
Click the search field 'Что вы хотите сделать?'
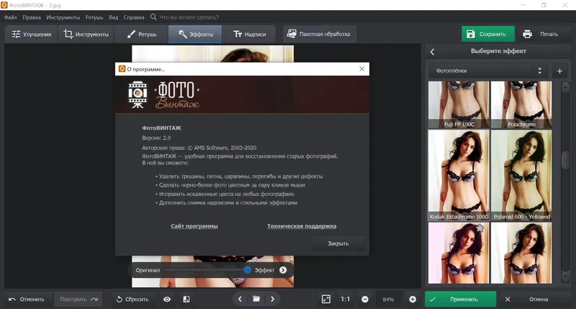(189, 17)
